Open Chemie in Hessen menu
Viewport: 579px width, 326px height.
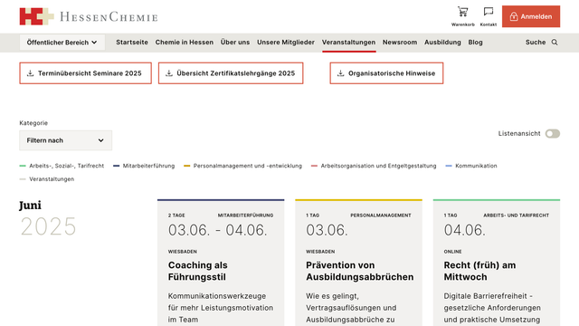[x=185, y=43]
